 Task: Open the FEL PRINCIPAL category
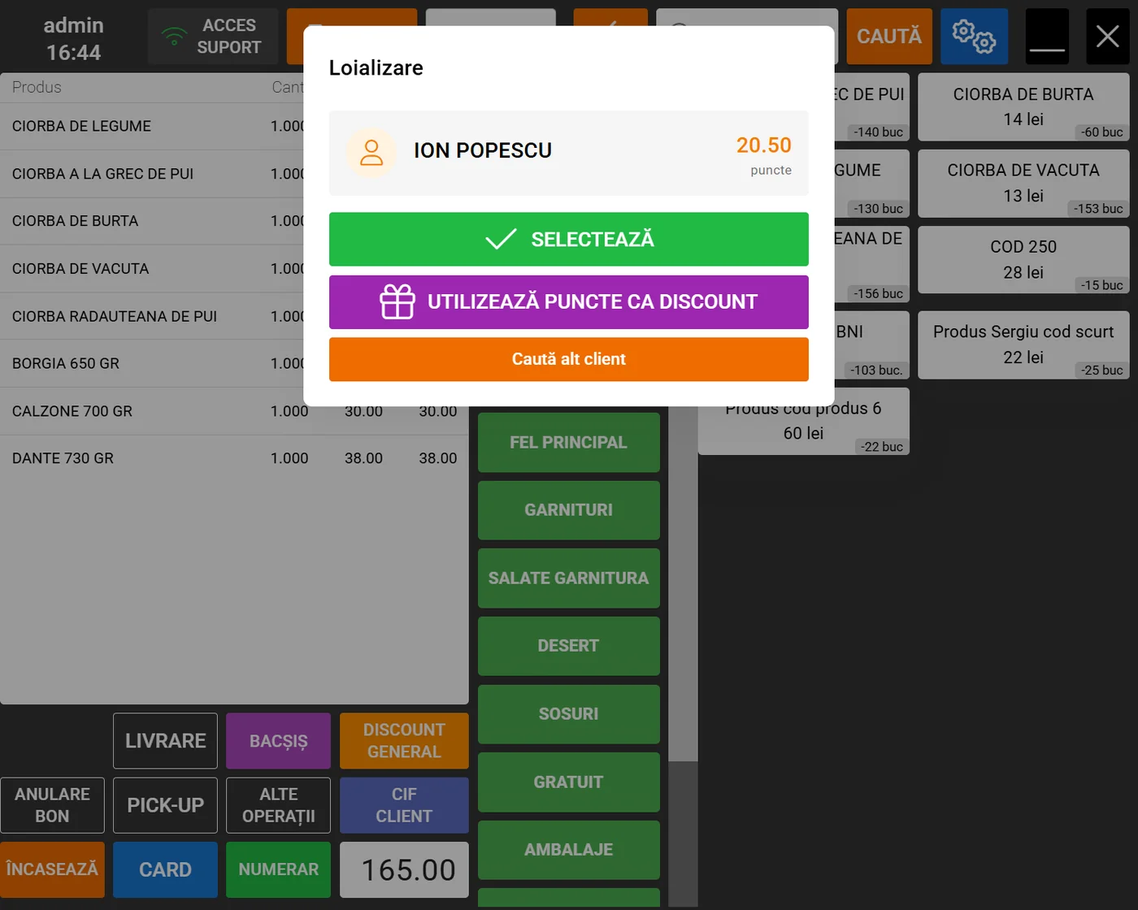pos(568,443)
